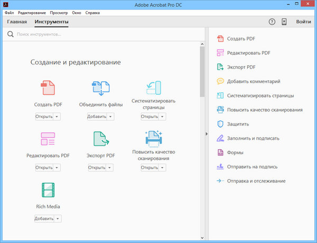317x243 pixels.
Task: Click the Экспорт PDF tool icon
Action: click(100, 139)
